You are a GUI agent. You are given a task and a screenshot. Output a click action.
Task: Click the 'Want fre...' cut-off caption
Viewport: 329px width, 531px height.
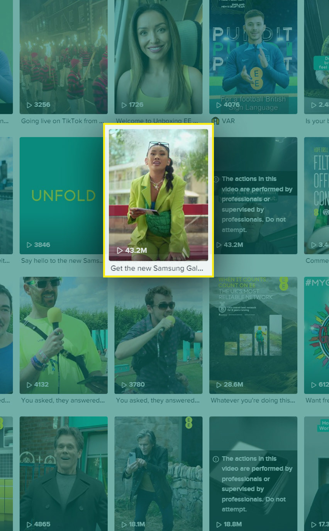(317, 400)
